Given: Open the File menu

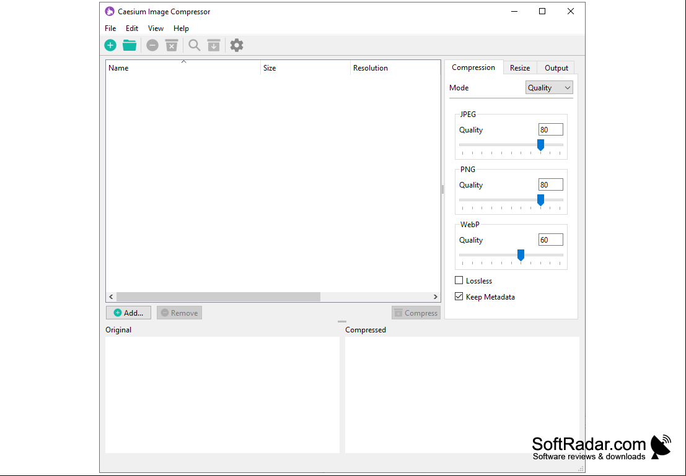Looking at the screenshot, I should coord(110,28).
